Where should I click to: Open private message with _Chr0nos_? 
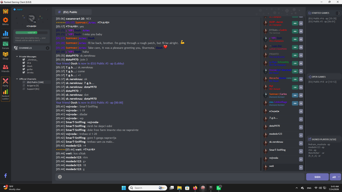click(x=32, y=60)
